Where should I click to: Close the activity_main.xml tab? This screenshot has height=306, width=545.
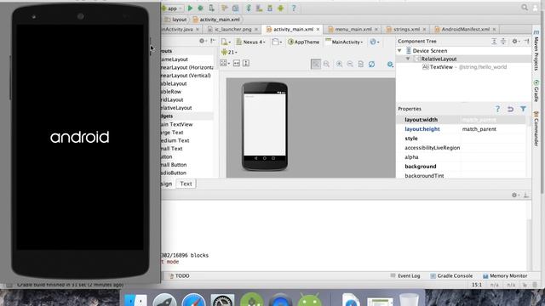[x=318, y=30]
